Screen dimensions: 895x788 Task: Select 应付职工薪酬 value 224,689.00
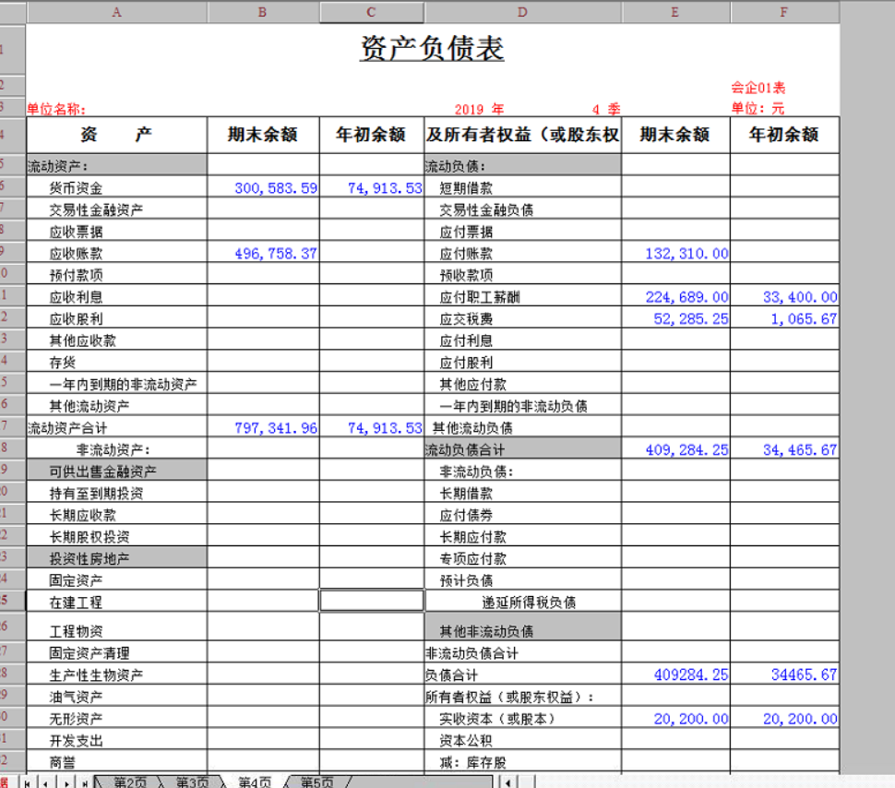coord(675,297)
